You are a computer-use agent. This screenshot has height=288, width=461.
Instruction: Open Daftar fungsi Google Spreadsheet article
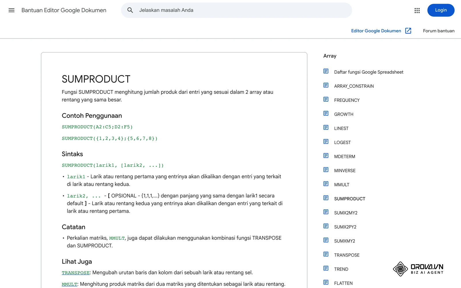click(x=369, y=72)
